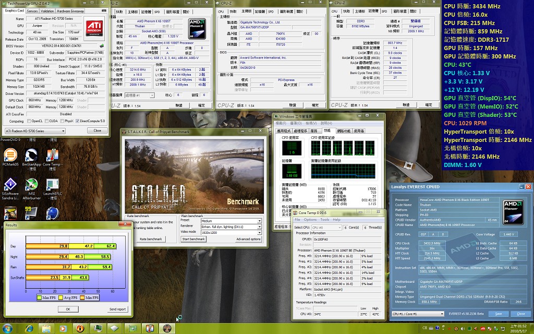Click the Avg FPS legend swatch
This screenshot has height=334, width=534.
[60, 297]
